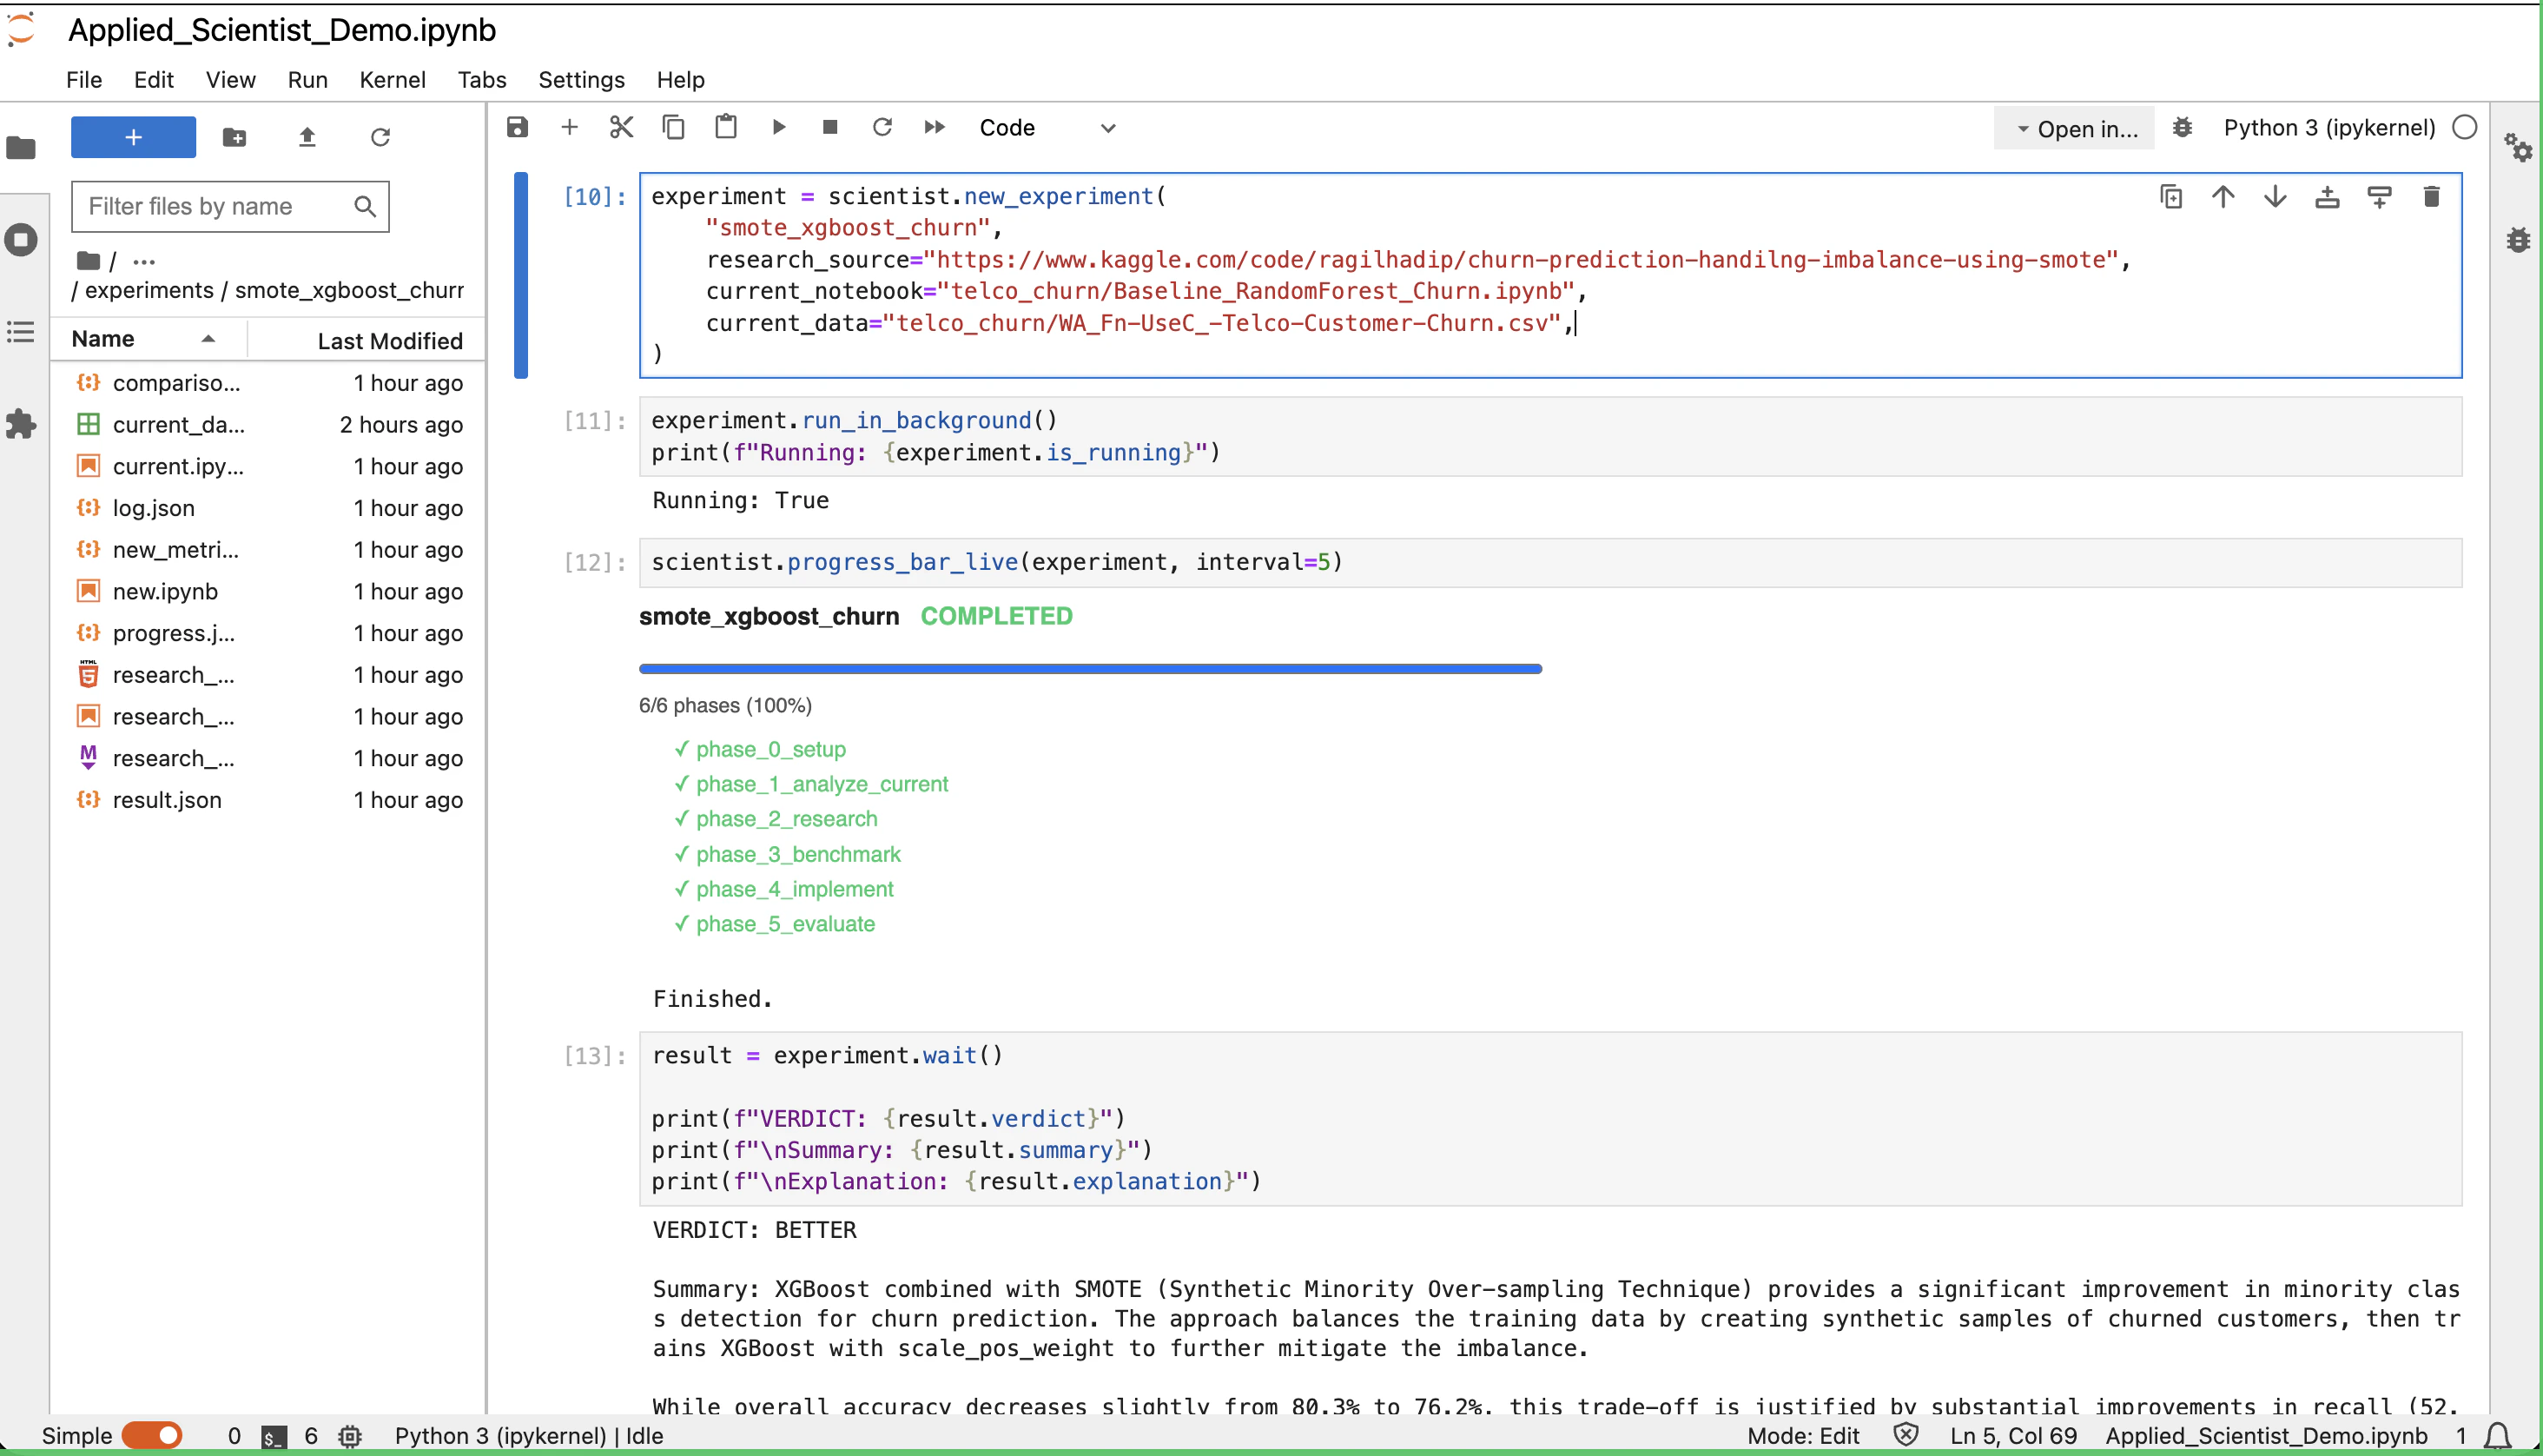The width and height of the screenshot is (2543, 1456).
Task: Duplicate the active cell with the copy icon
Action: 2171,197
